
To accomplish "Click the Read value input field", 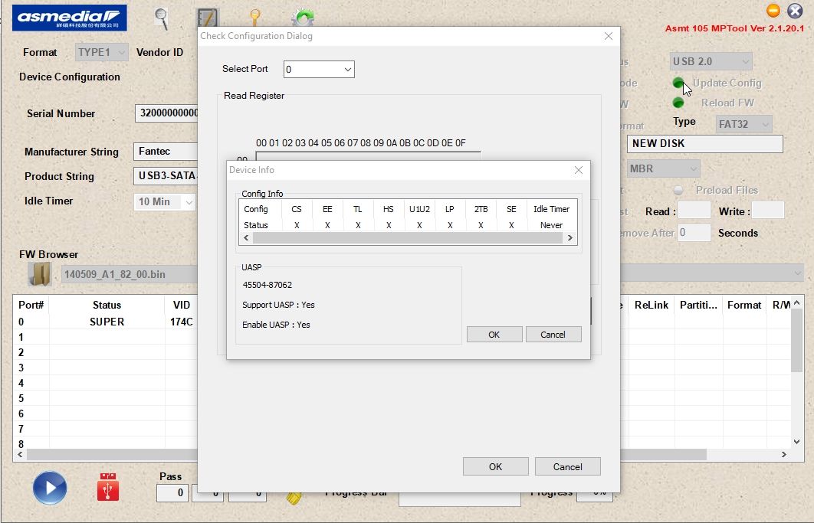I will point(694,211).
